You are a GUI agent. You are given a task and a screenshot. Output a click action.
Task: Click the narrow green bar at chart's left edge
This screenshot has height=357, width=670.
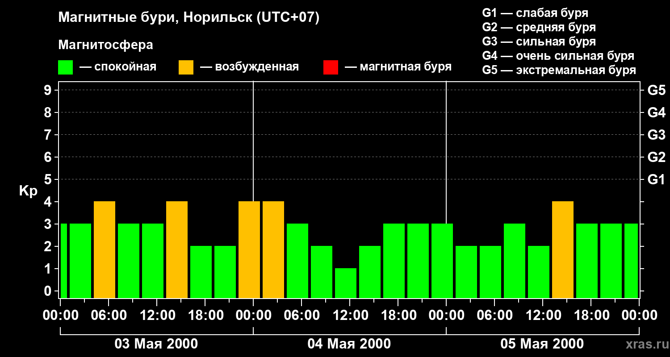tap(63, 261)
